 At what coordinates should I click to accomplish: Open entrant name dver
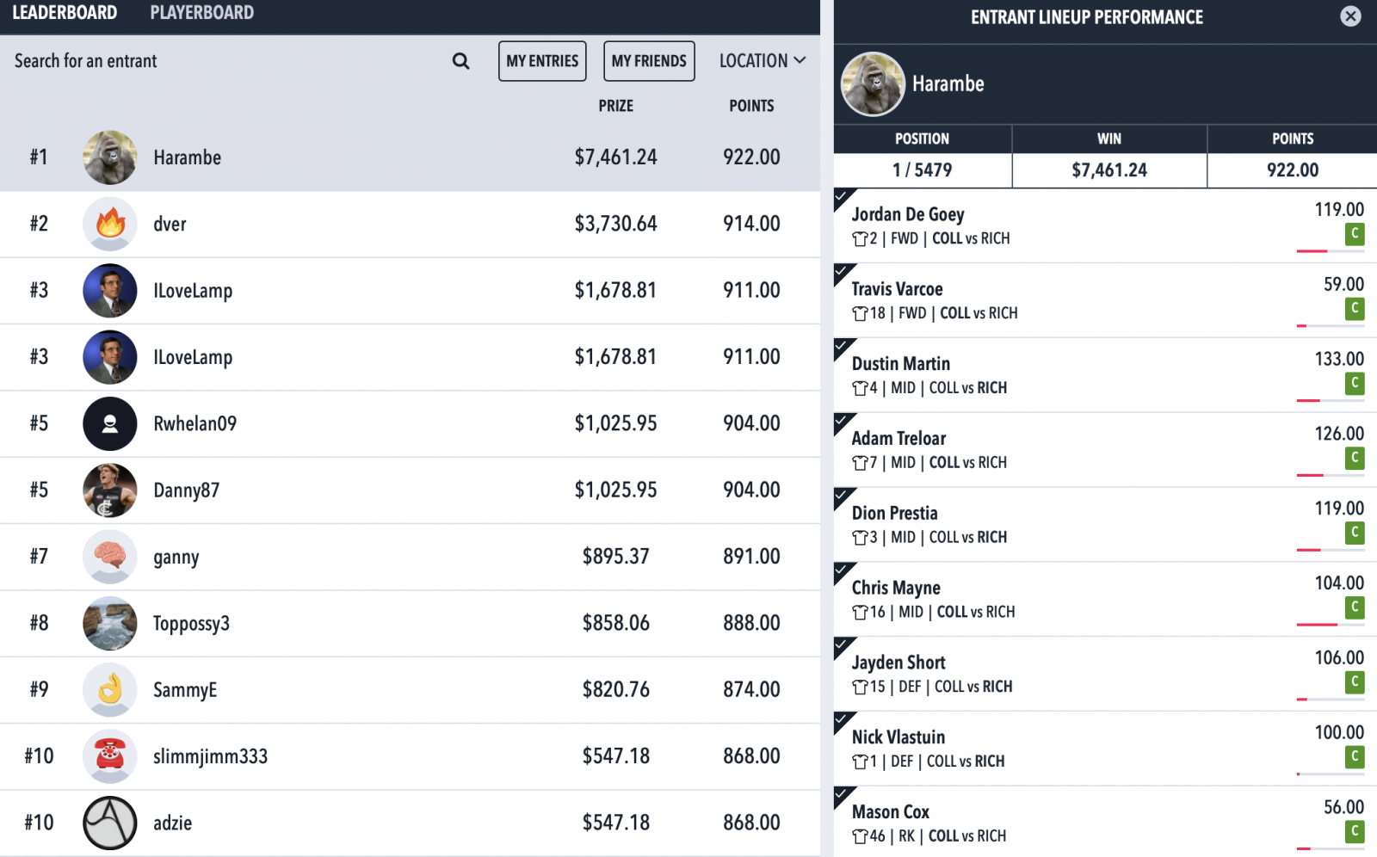[170, 225]
